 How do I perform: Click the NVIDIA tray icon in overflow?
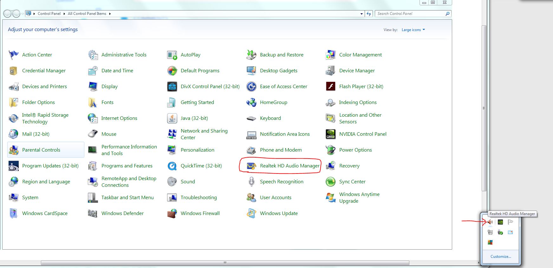point(500,222)
